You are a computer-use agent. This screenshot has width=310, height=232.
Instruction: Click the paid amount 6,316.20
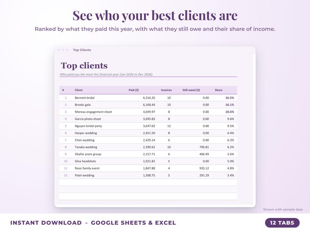[149, 98]
